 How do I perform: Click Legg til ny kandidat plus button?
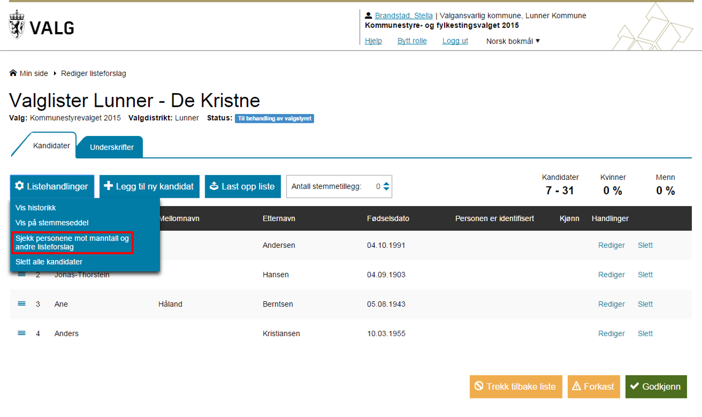149,186
